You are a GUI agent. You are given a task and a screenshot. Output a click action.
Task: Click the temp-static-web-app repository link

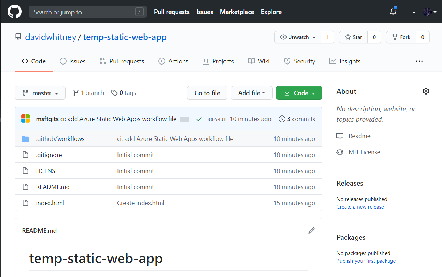point(125,37)
